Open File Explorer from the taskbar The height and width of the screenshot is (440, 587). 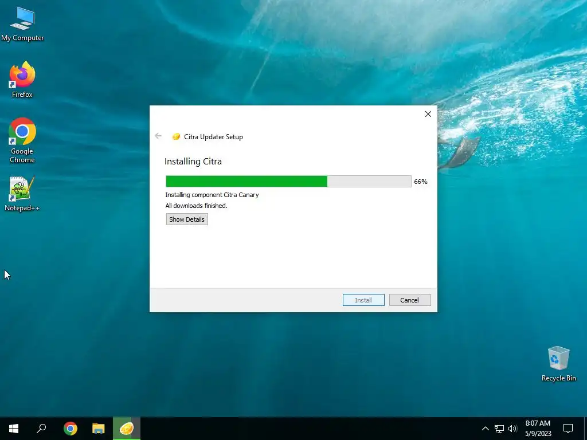99,429
